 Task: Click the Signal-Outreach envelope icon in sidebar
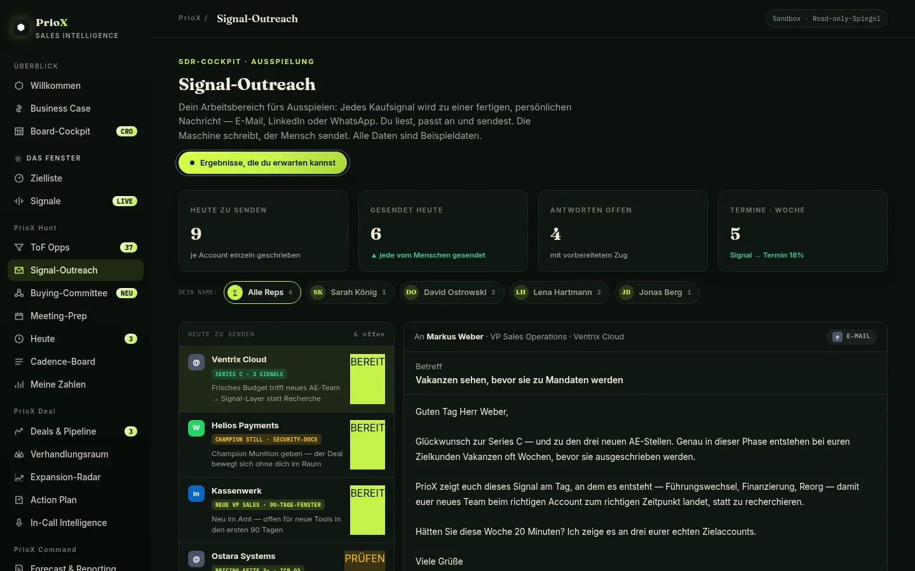click(x=19, y=270)
